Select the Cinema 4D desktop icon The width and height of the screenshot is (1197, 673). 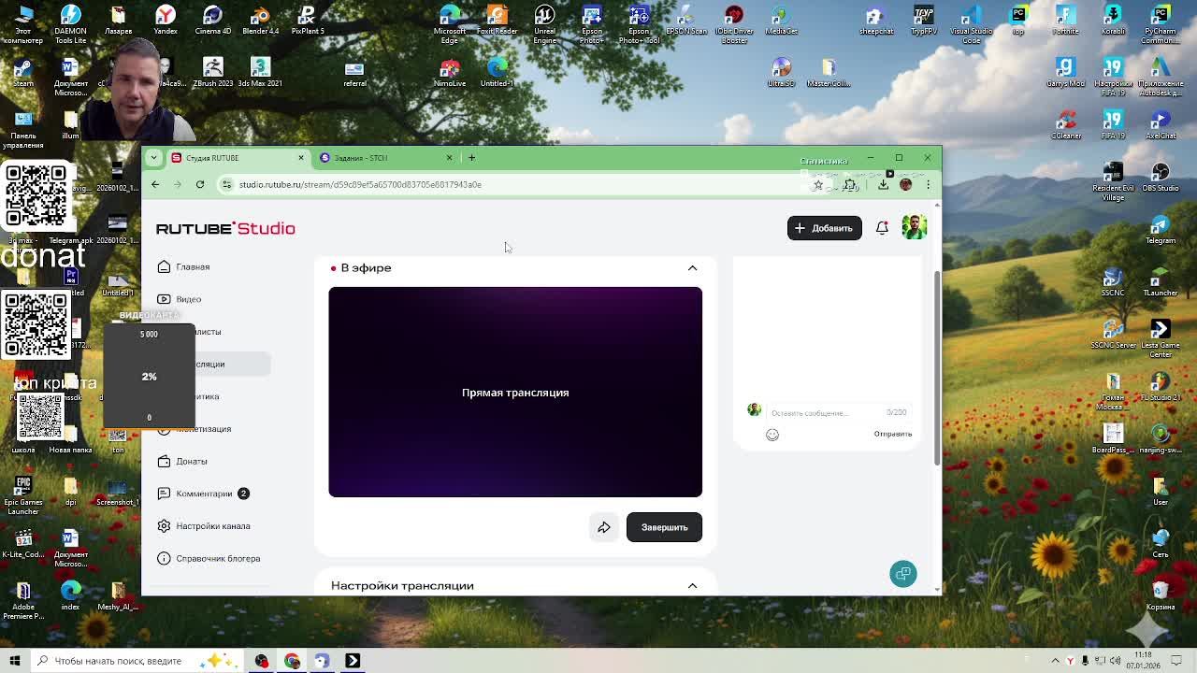(x=212, y=19)
